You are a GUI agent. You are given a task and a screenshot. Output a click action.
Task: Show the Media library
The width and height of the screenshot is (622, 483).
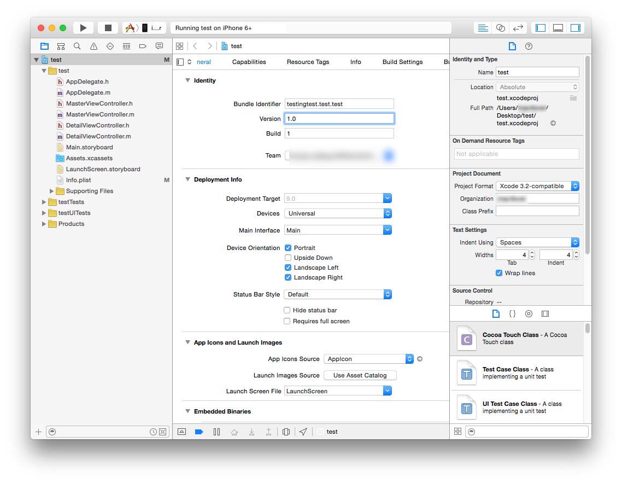545,313
